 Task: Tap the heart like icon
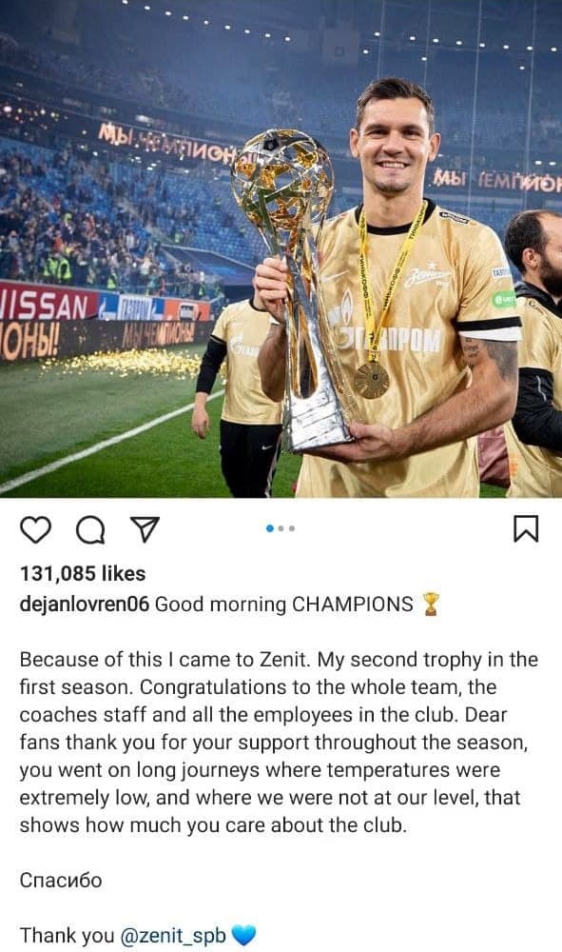click(x=36, y=528)
